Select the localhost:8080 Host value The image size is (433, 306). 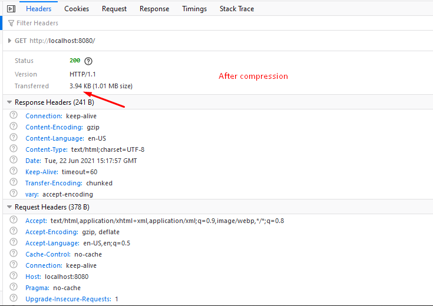tap(67, 277)
